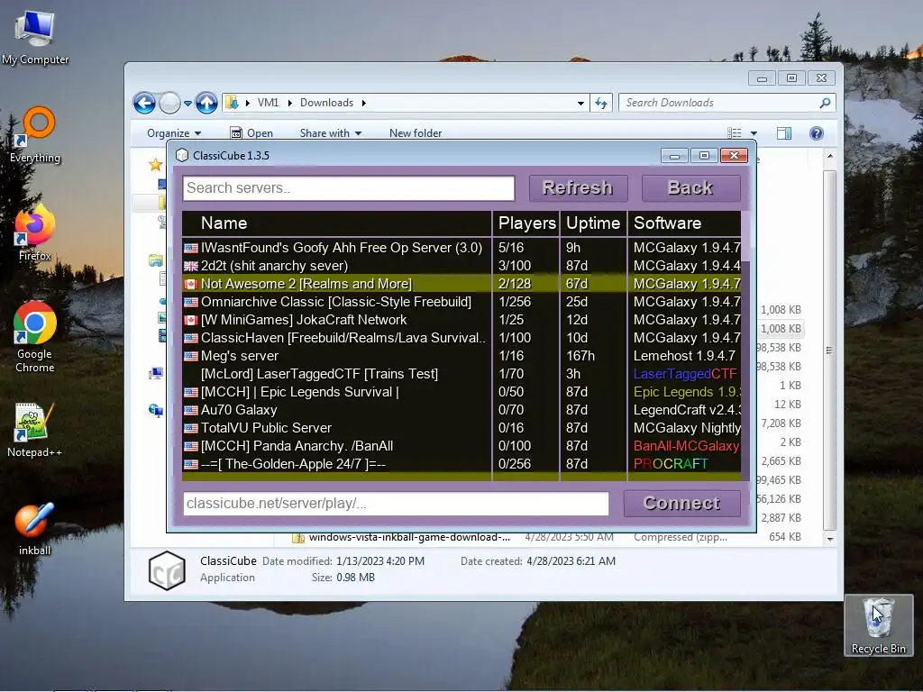The height and width of the screenshot is (692, 923).
Task: Select [W MiniGames] JokaCraft Network
Action: click(x=461, y=320)
